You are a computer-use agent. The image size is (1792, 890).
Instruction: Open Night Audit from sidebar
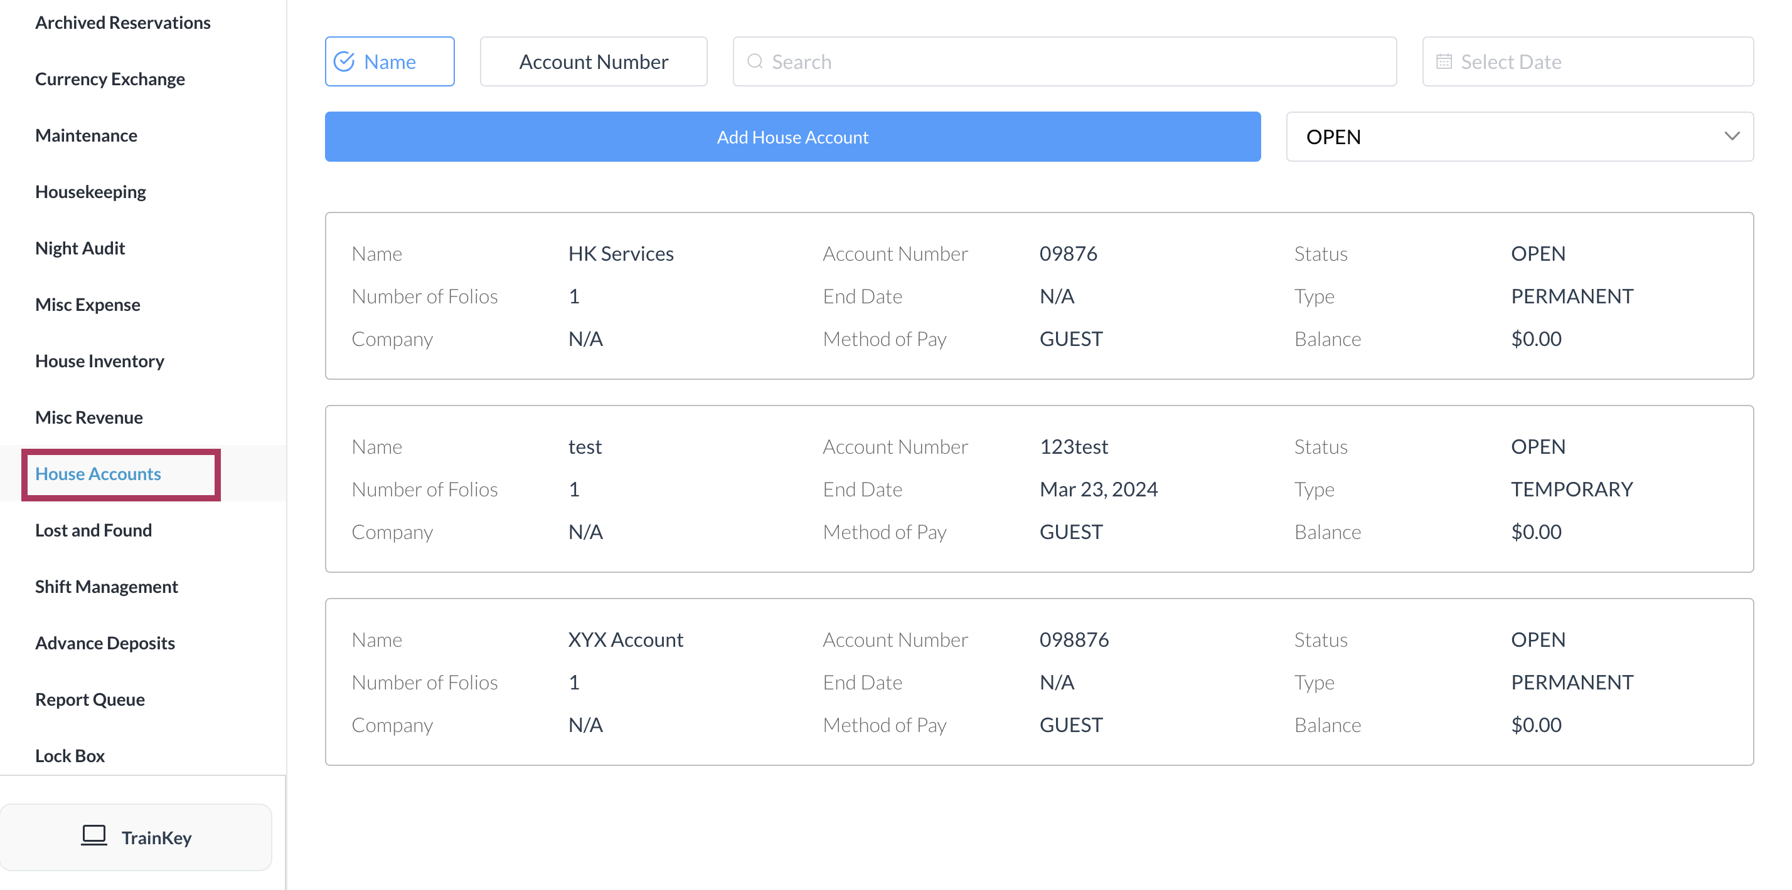coord(80,248)
